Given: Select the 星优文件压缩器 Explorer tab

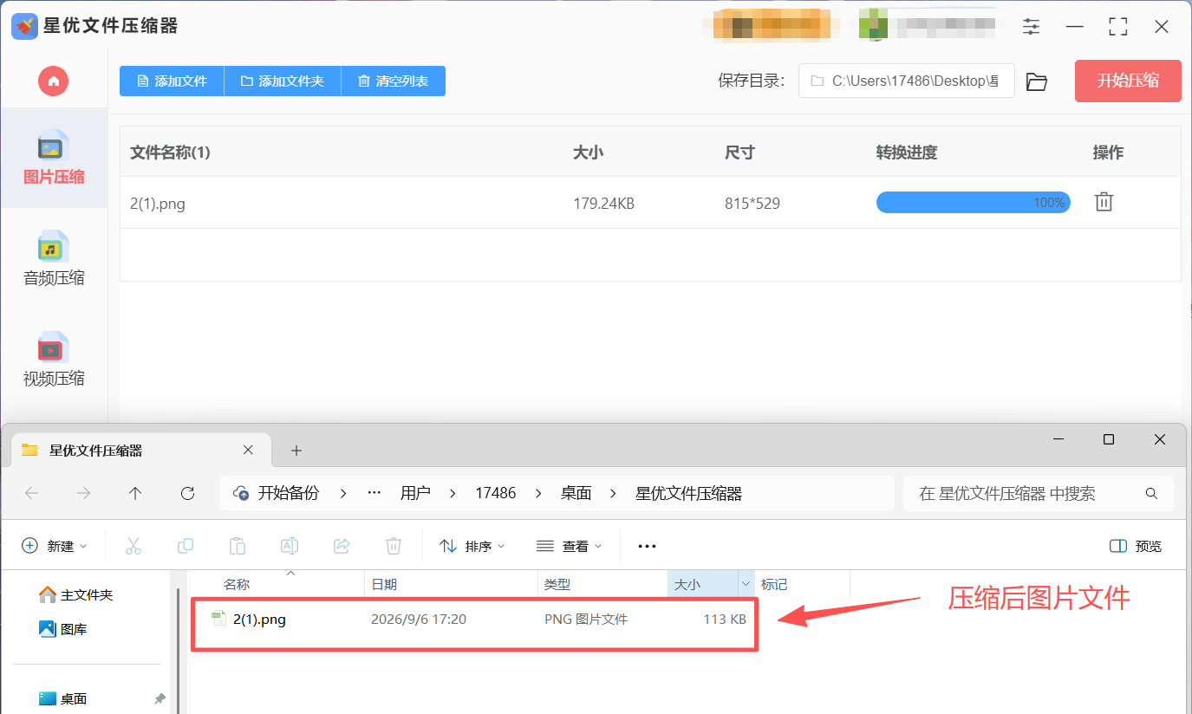Looking at the screenshot, I should point(139,450).
